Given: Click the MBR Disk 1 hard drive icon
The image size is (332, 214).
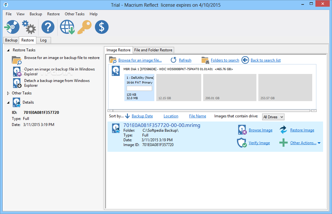Looking at the screenshot, I should [x=116, y=71].
